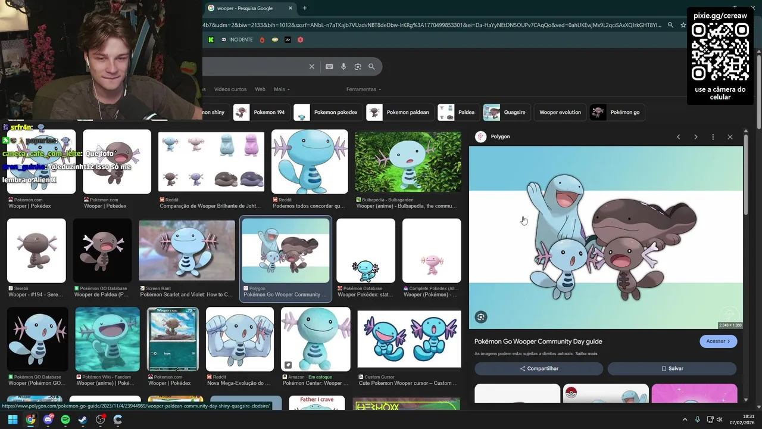This screenshot has height=429, width=762.
Task: Bookmark this page with the star icon
Action: 683,25
